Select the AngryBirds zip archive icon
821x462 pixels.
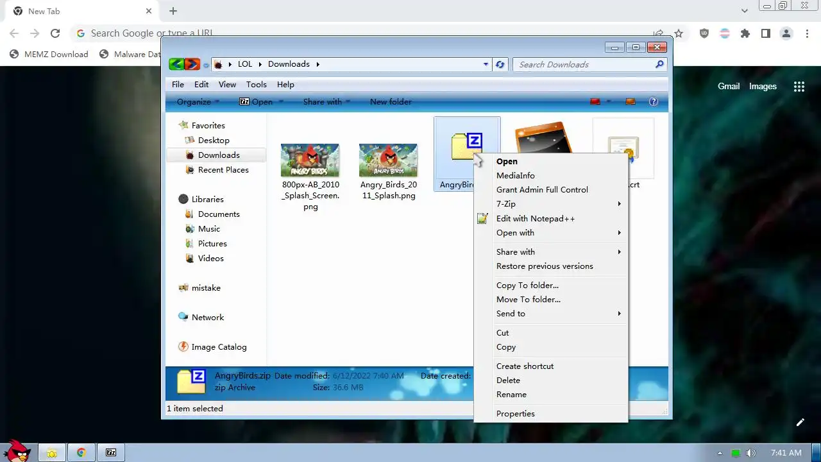pyautogui.click(x=466, y=147)
